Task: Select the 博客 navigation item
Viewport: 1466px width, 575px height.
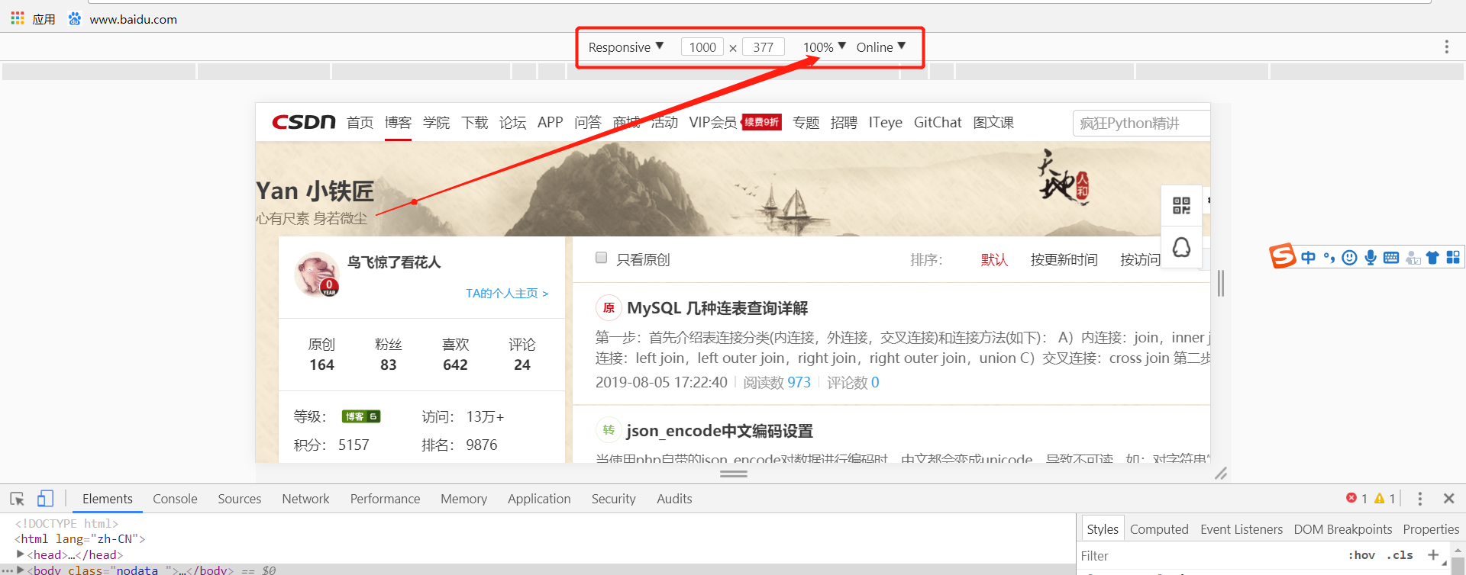Action: click(x=398, y=123)
